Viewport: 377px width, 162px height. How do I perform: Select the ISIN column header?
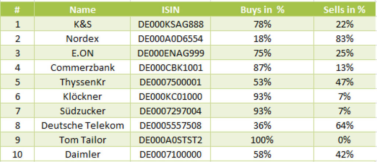[170, 10]
